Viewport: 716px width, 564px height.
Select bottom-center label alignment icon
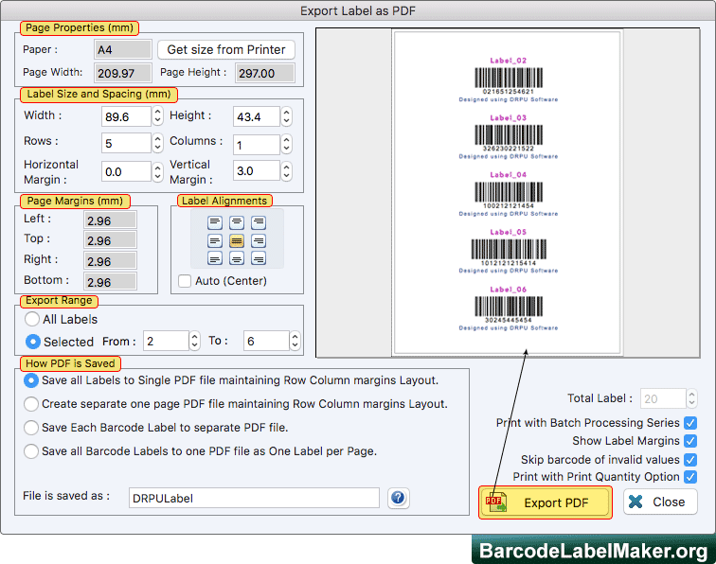point(237,258)
